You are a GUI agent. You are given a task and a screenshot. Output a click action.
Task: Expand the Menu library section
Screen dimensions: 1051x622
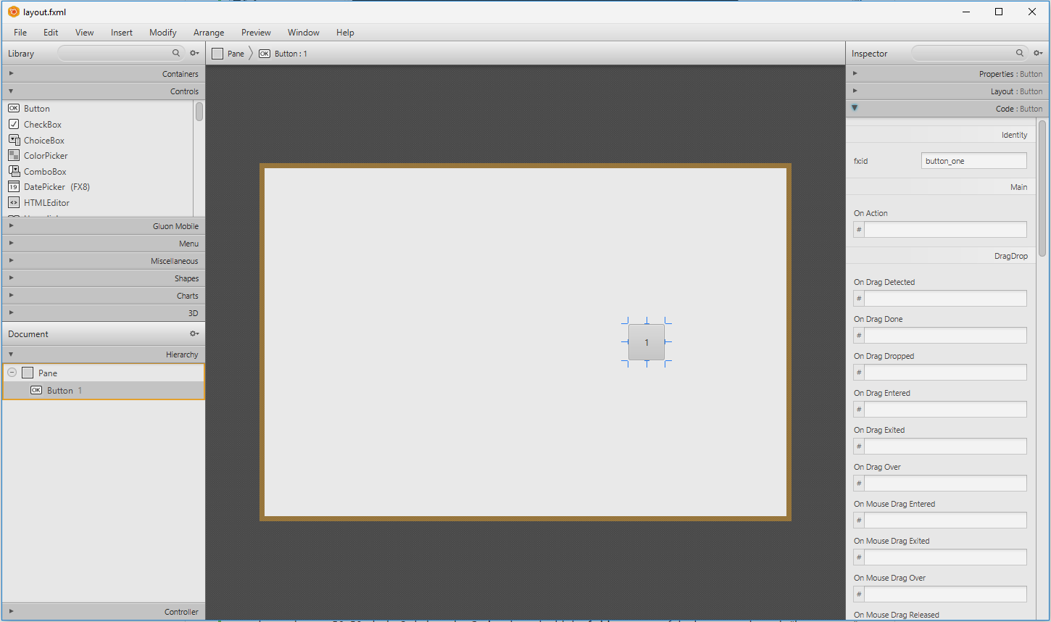point(11,243)
